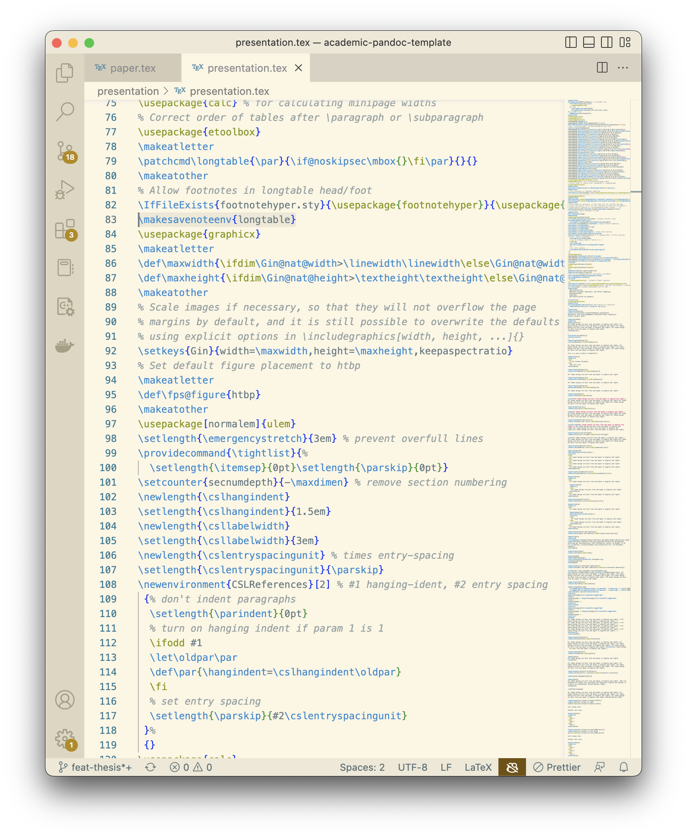Customize layout button in title bar

pyautogui.click(x=625, y=42)
